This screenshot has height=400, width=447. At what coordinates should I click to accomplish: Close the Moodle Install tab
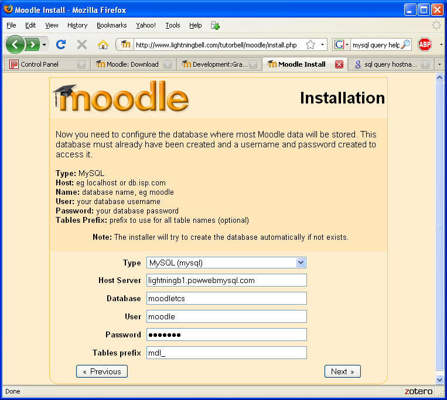click(339, 64)
